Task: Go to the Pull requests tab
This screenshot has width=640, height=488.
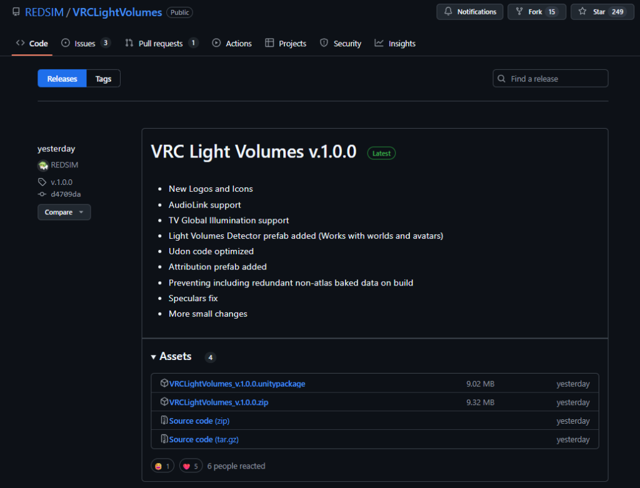Action: tap(162, 43)
